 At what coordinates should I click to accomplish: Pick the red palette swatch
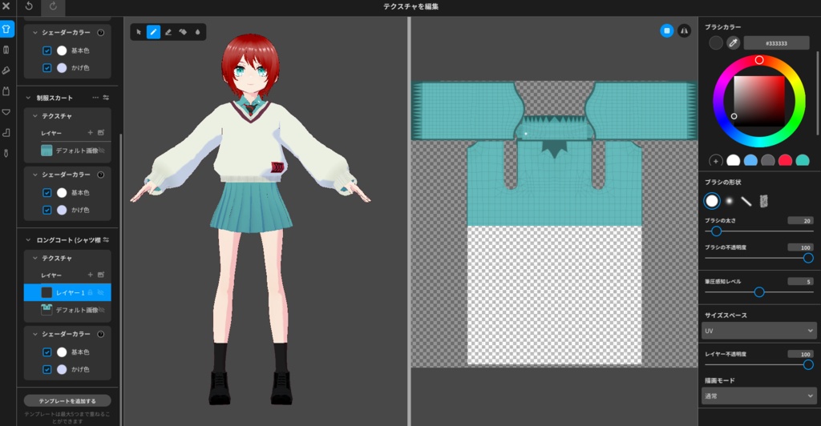[x=785, y=161]
